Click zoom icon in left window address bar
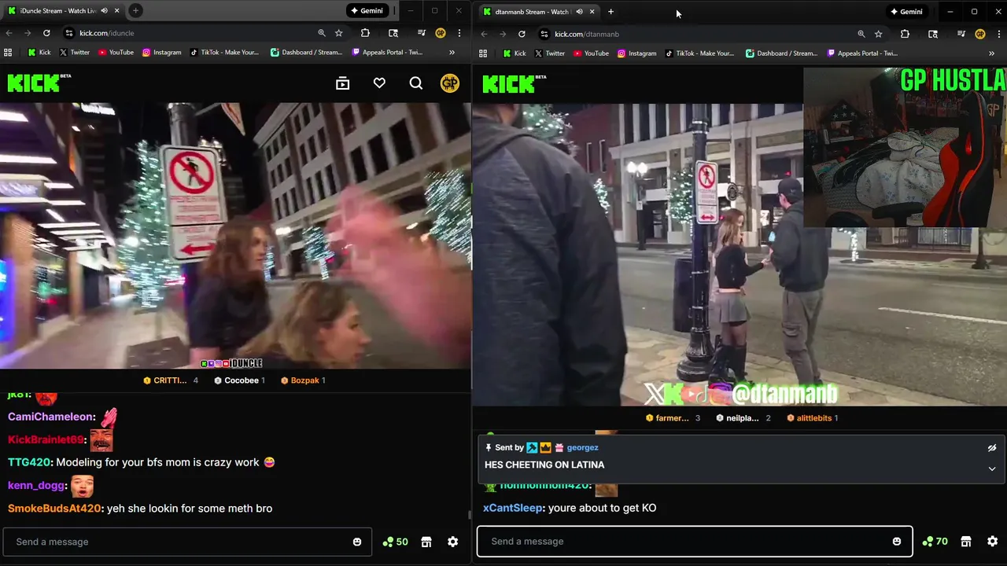The height and width of the screenshot is (566, 1007). 321,33
